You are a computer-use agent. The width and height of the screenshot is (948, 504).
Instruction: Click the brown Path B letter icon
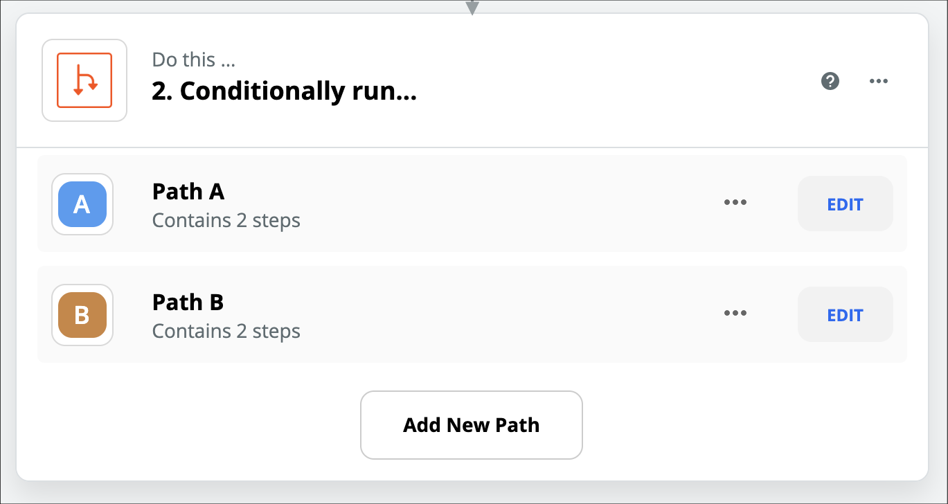click(x=82, y=315)
